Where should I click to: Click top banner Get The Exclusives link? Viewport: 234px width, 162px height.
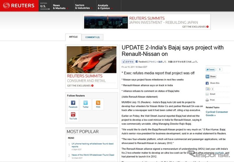[195, 27]
